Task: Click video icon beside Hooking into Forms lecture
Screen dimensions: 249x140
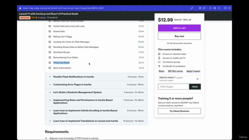Action: click(50, 42)
